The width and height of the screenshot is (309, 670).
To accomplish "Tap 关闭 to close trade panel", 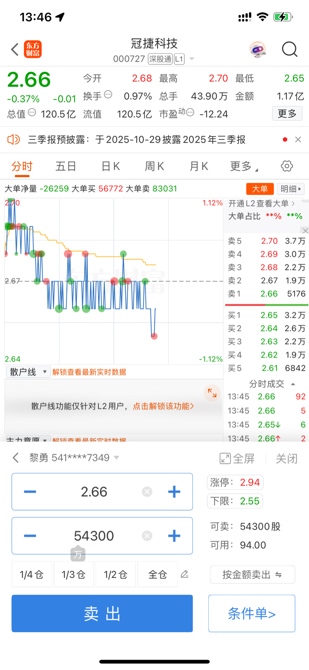I will click(x=286, y=458).
